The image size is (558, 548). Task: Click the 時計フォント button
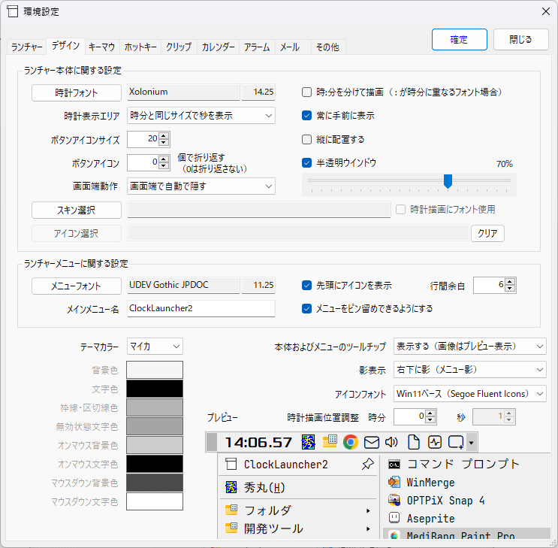tap(77, 93)
